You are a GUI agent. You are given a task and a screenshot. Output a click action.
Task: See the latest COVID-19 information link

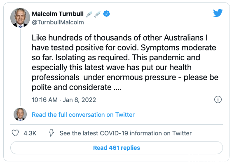click(126, 133)
